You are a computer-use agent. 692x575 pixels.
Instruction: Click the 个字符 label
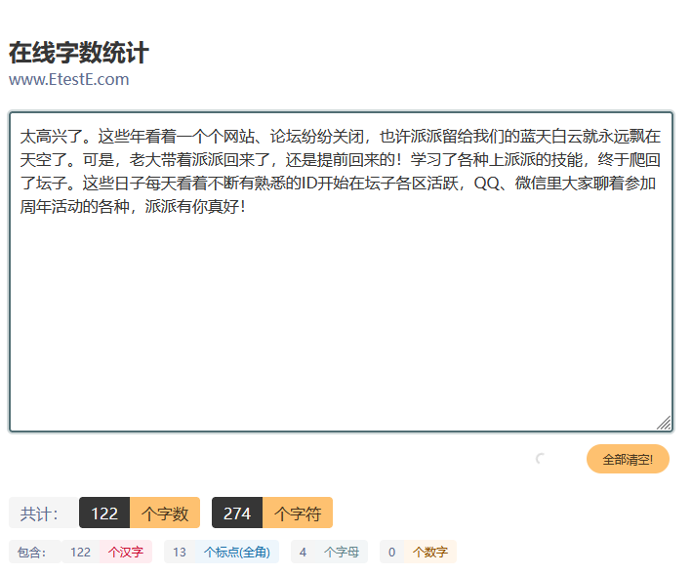coord(298,513)
